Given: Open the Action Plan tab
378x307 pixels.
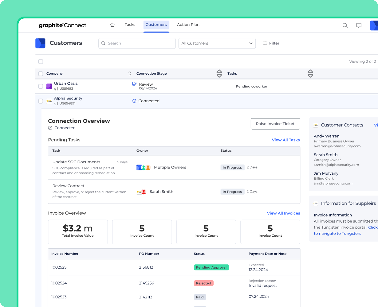Looking at the screenshot, I should click(x=188, y=25).
